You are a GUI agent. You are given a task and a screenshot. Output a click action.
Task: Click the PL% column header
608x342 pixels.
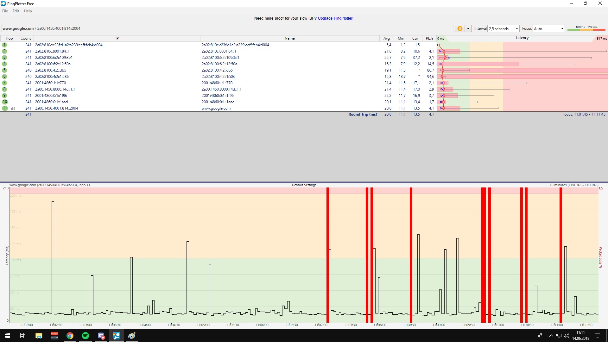[429, 38]
